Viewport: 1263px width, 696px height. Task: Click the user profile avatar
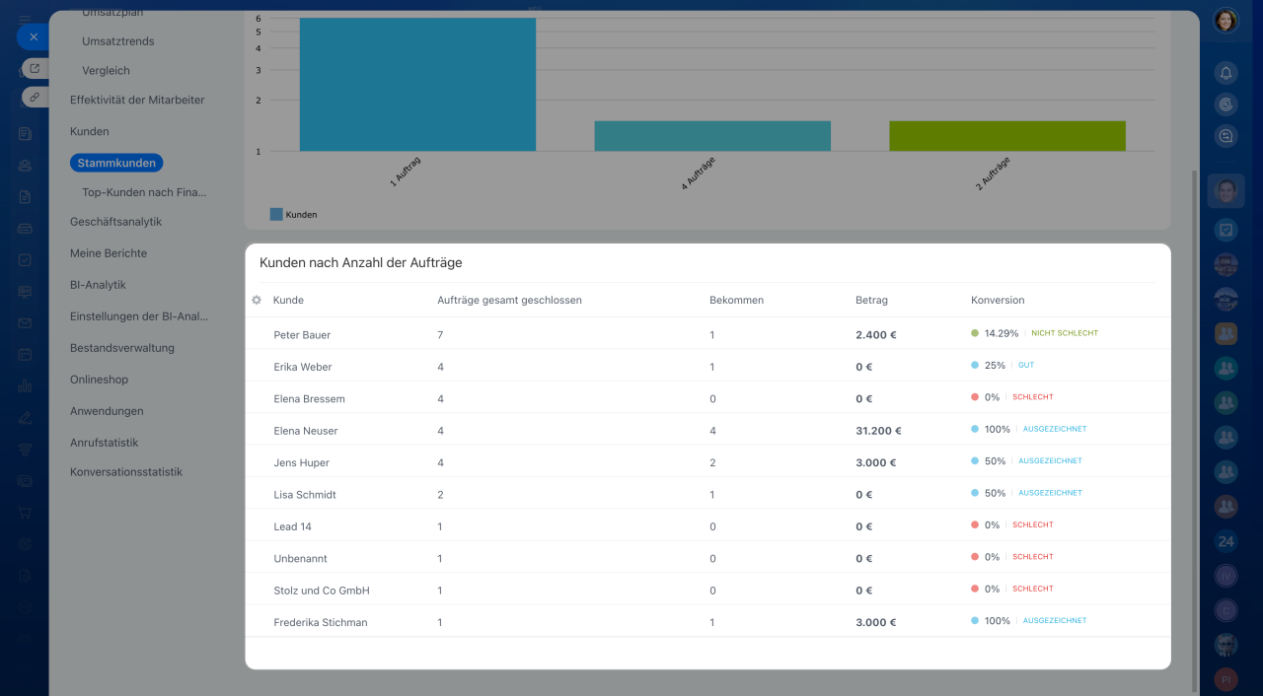pyautogui.click(x=1226, y=20)
